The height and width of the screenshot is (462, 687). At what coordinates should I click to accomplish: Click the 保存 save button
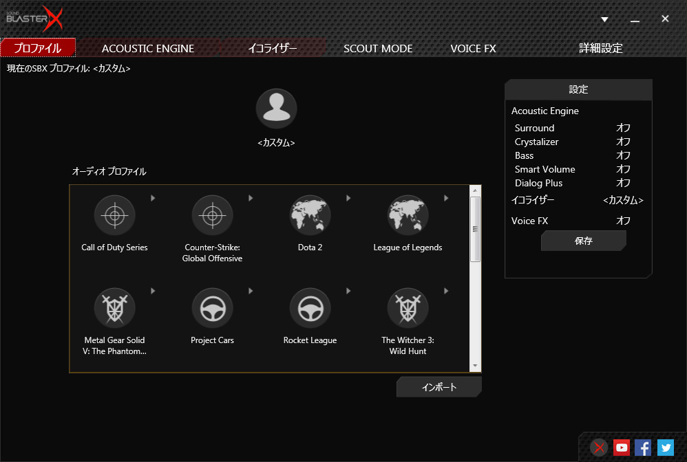[x=583, y=241]
